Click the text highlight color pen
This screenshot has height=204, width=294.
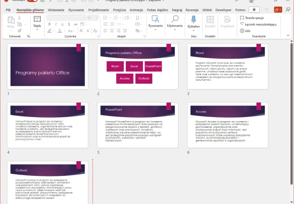(x=49, y=31)
